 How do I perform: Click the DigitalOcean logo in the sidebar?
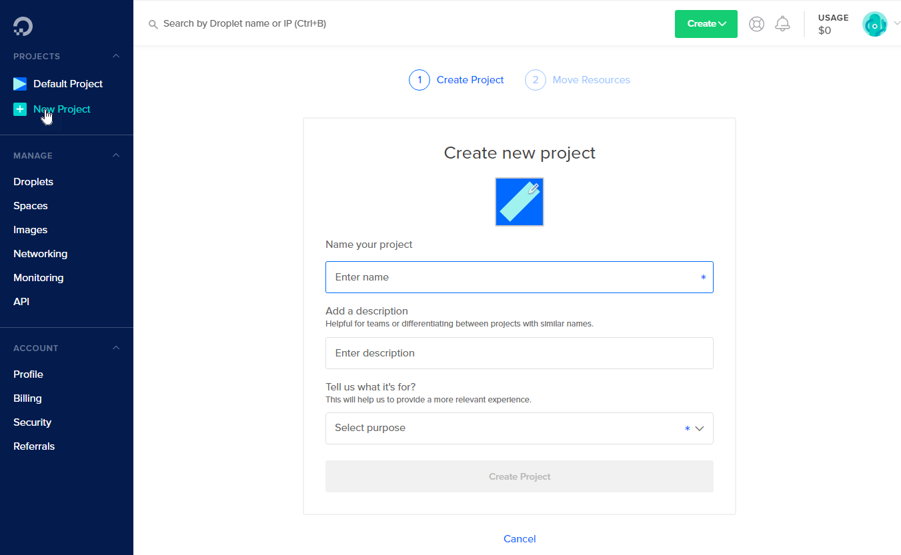tap(23, 25)
